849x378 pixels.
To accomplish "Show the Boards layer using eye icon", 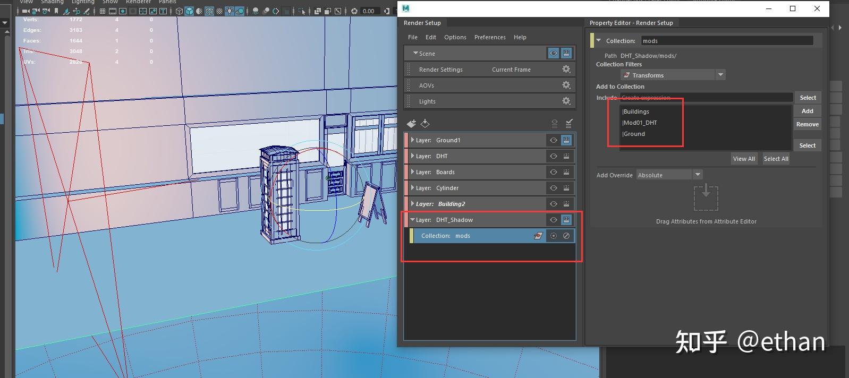I will (554, 172).
